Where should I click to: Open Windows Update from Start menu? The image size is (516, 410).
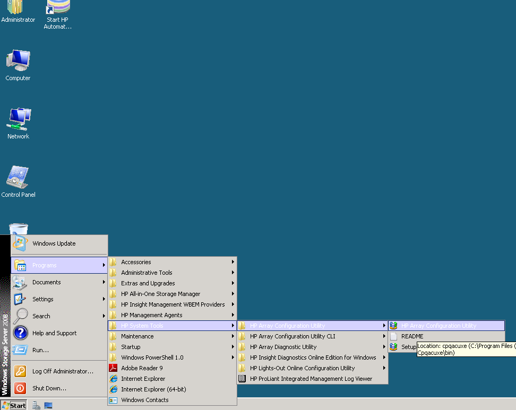59,243
